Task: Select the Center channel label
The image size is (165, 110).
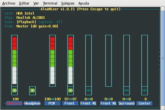Action: click(x=144, y=103)
